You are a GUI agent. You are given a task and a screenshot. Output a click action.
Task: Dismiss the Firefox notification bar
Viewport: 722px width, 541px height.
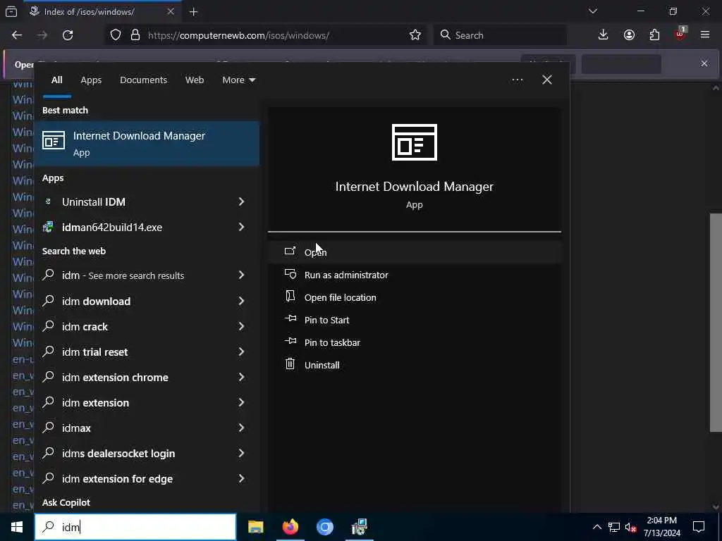(704, 63)
